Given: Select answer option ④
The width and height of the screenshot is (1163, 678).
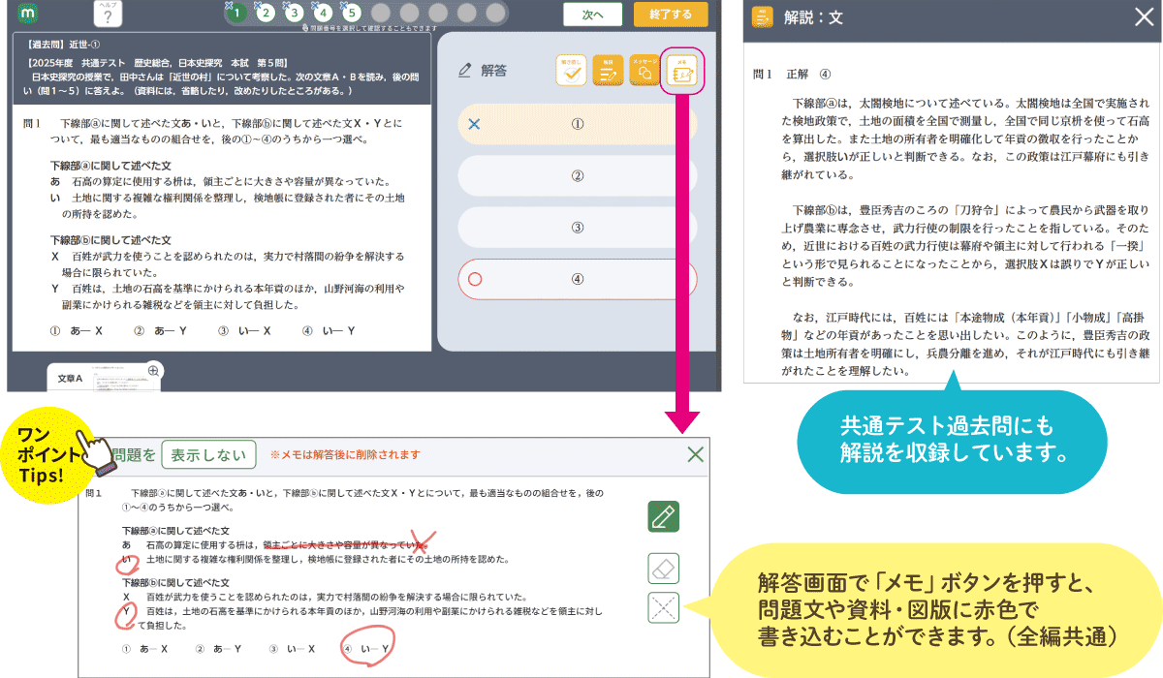Looking at the screenshot, I should 577,278.
